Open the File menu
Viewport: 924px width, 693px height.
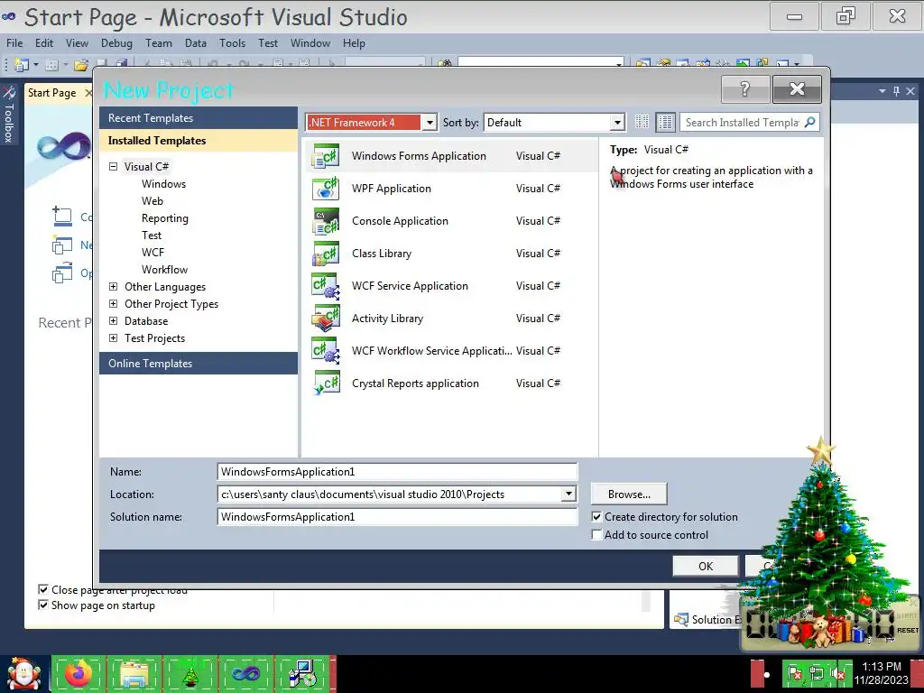click(14, 43)
